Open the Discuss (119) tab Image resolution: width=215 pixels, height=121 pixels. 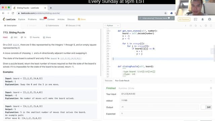[x=73, y=26]
